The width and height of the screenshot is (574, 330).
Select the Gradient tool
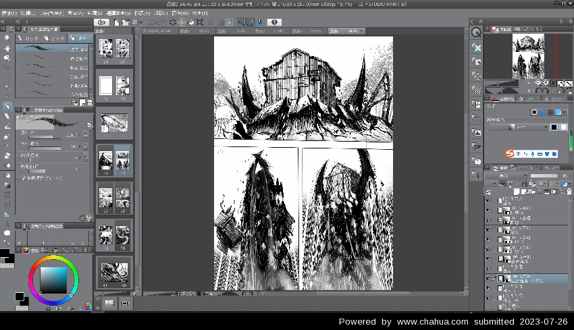pyautogui.click(x=7, y=185)
